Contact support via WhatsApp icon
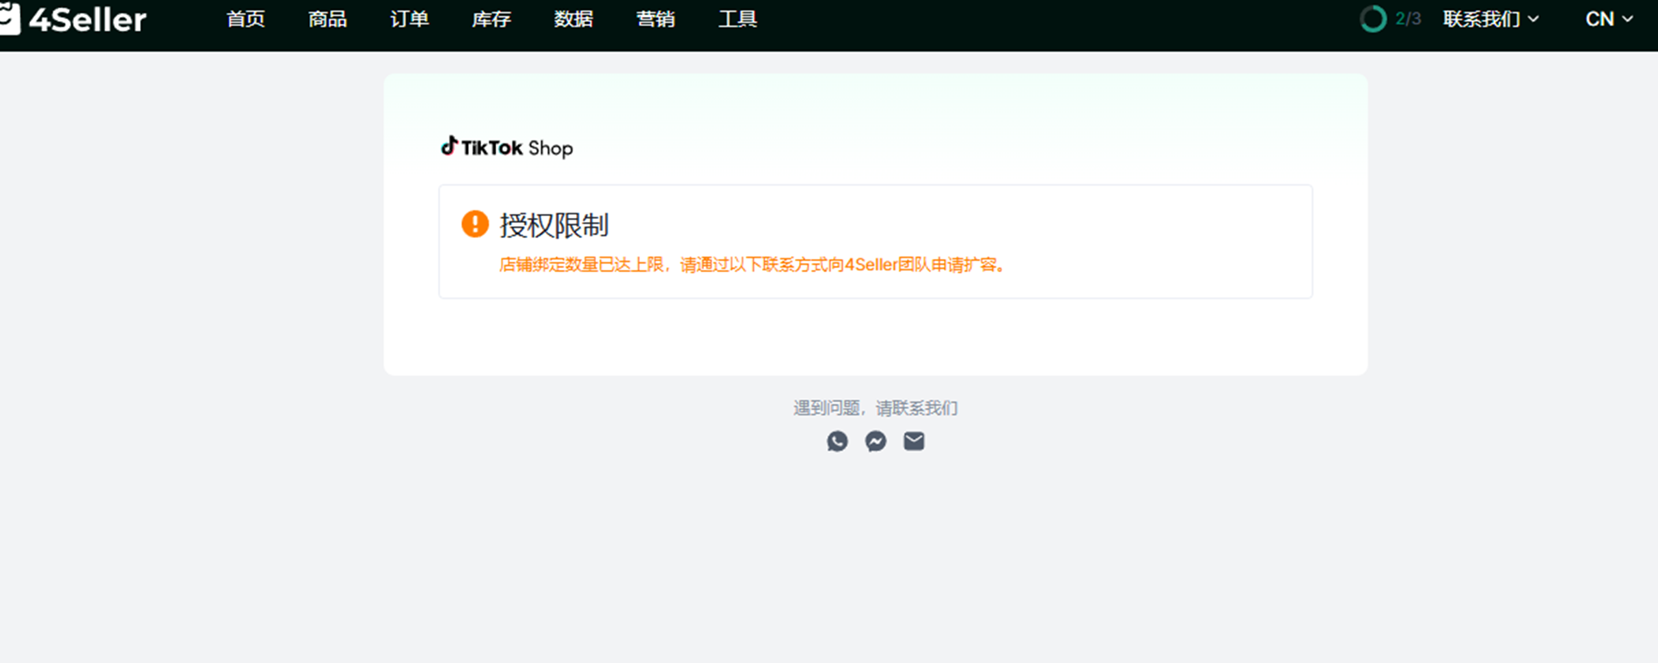Image resolution: width=1658 pixels, height=663 pixels. [837, 442]
